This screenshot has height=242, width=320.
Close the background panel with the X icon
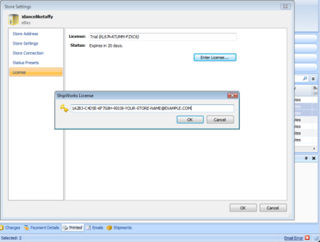pos(314,158)
